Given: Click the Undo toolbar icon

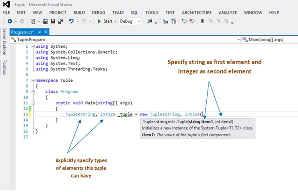Looking at the screenshot, I should tap(71, 21).
